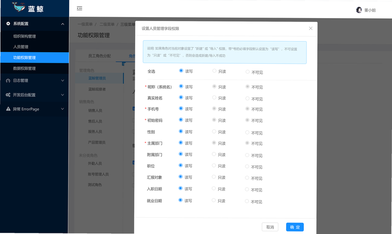Switch to the 员工角色分配 tab
The height and width of the screenshot is (234, 392).
[99, 56]
